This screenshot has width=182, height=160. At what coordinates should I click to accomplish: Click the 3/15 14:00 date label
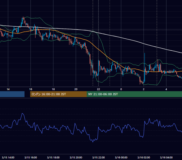8,157
